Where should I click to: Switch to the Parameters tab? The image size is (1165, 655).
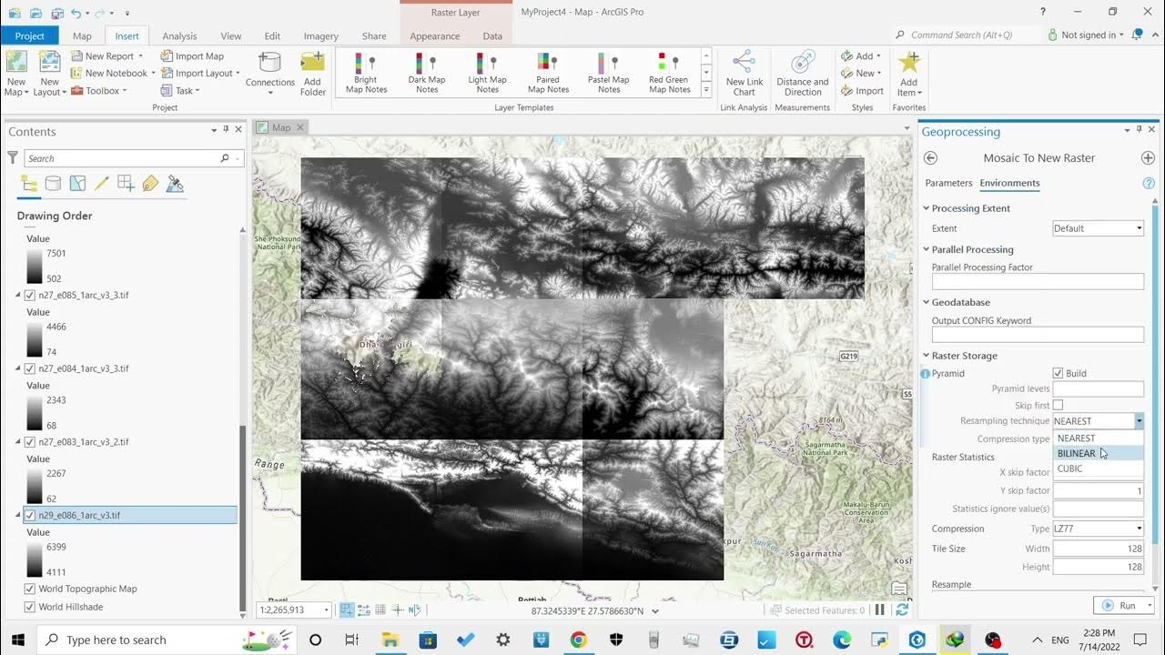[x=948, y=184]
